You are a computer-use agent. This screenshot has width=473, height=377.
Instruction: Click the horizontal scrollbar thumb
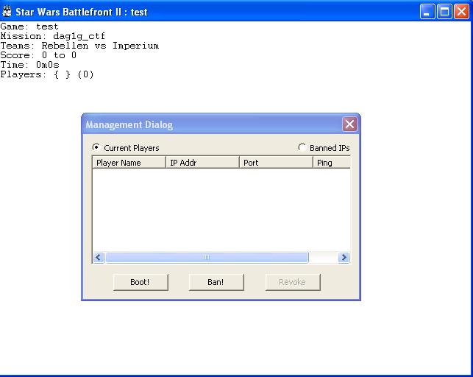206,258
